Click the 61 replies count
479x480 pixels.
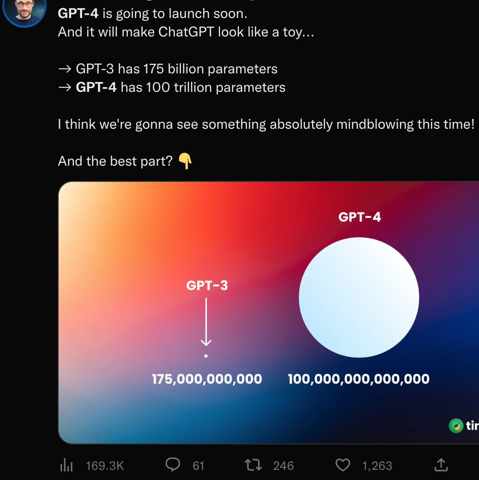(198, 466)
